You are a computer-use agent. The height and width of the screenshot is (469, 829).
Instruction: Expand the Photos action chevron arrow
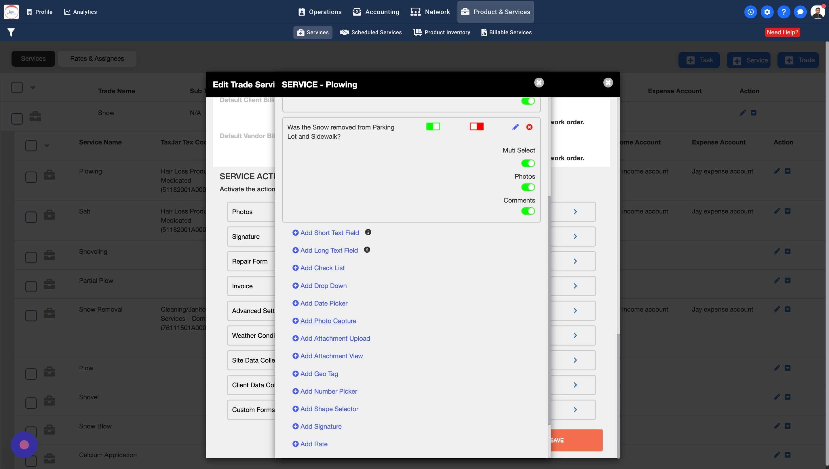575,212
